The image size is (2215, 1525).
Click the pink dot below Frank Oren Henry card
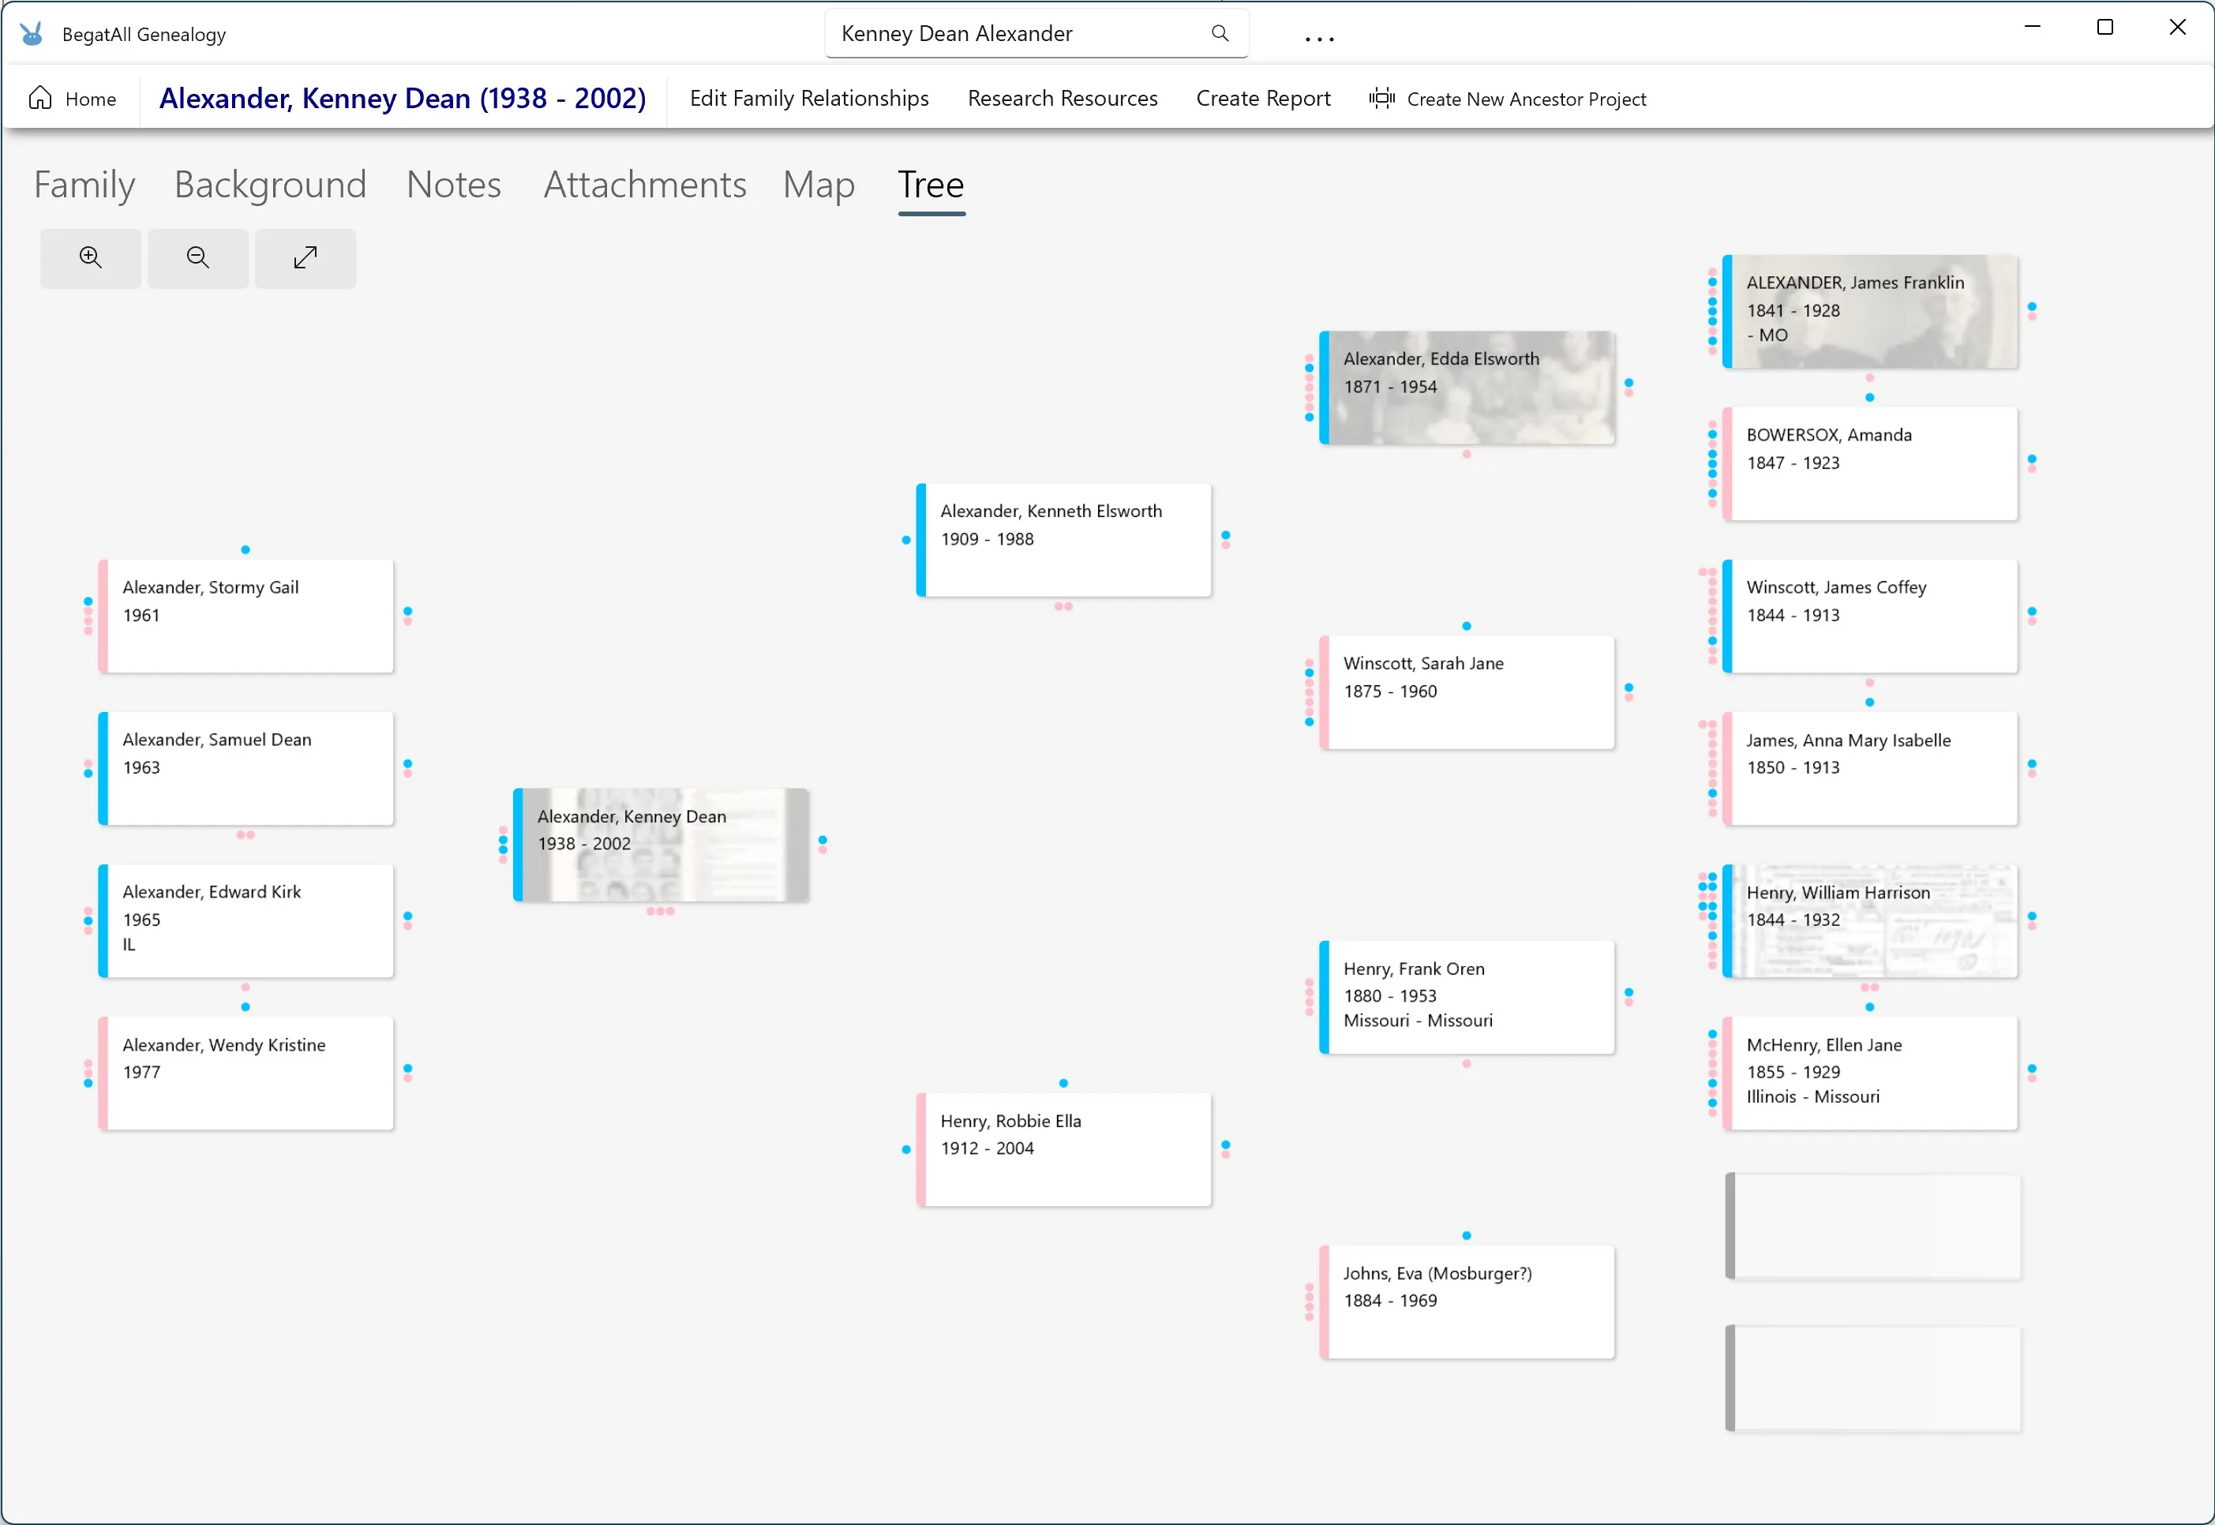tap(1467, 1063)
